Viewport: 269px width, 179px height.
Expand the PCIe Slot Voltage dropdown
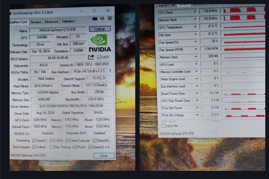[197, 115]
